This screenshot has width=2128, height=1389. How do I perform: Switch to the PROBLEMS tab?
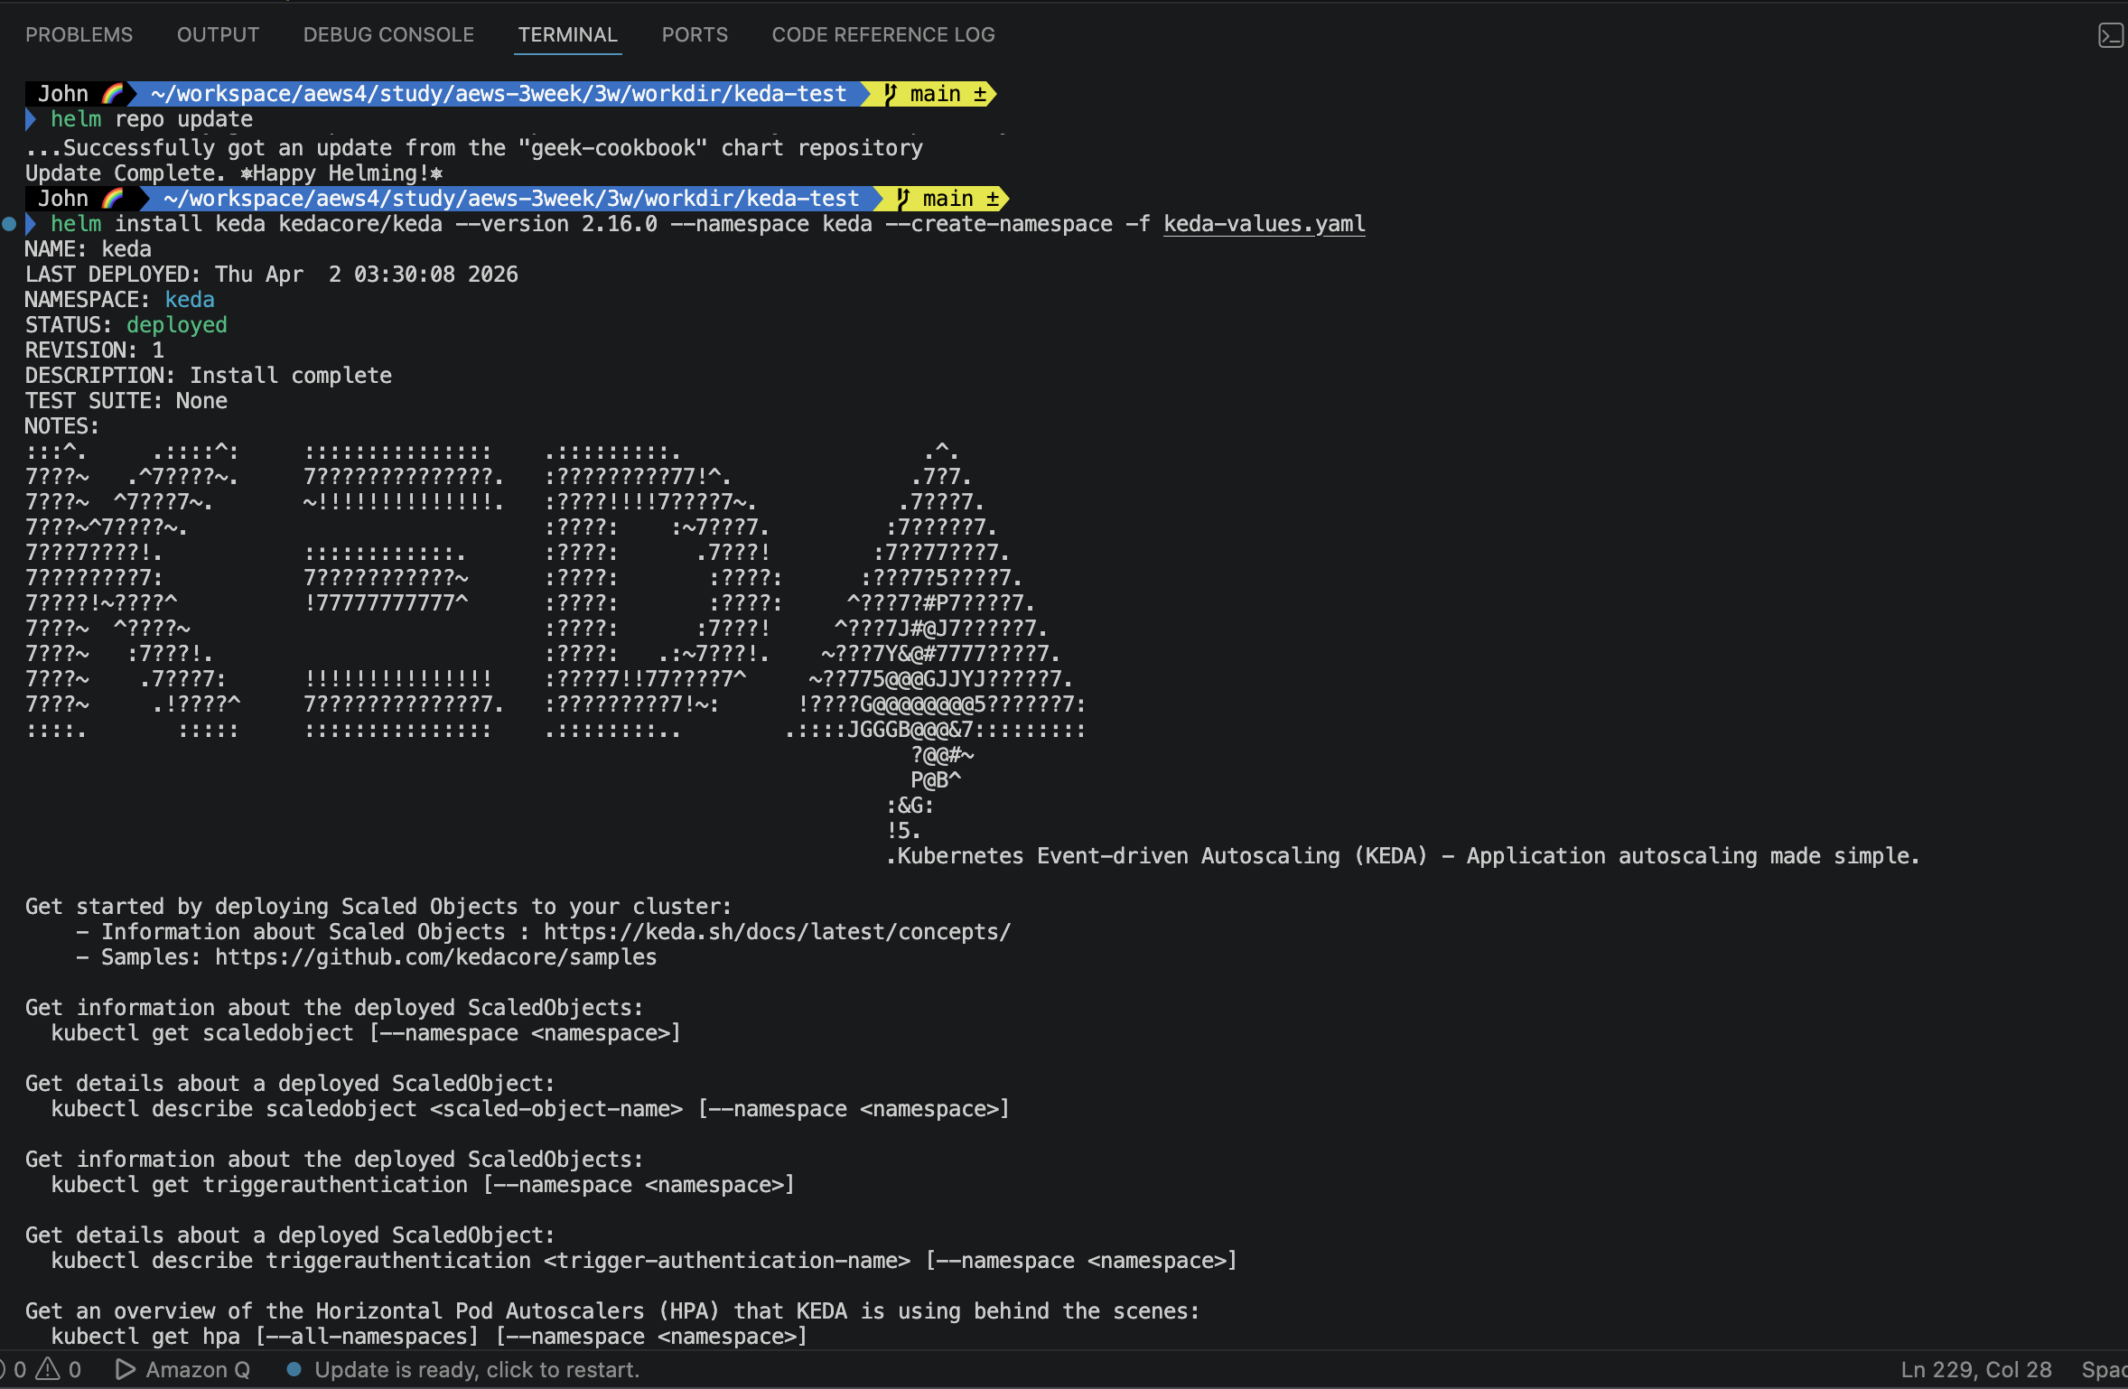tap(79, 34)
